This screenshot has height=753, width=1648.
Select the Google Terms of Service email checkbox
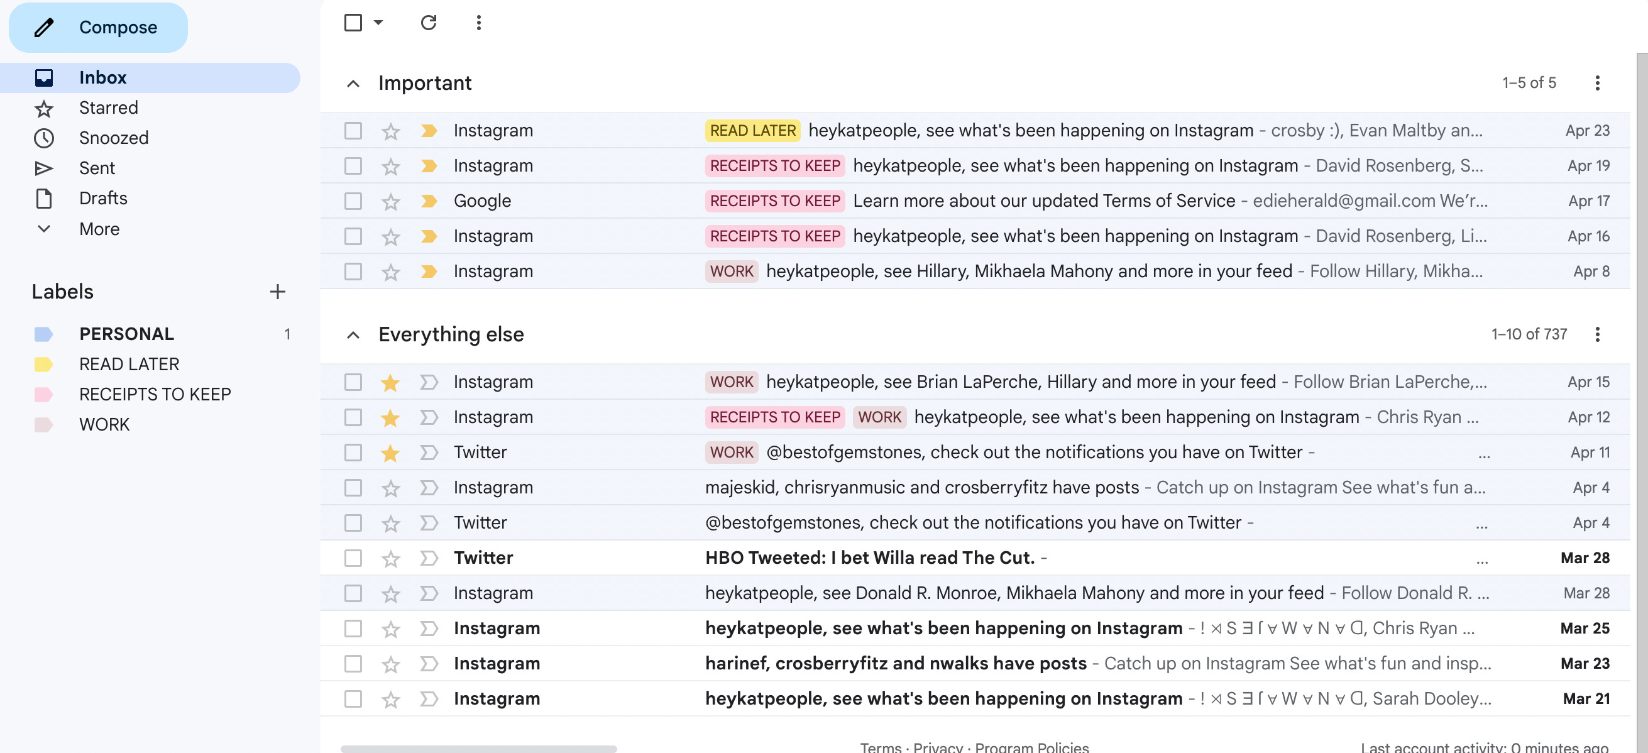click(353, 201)
